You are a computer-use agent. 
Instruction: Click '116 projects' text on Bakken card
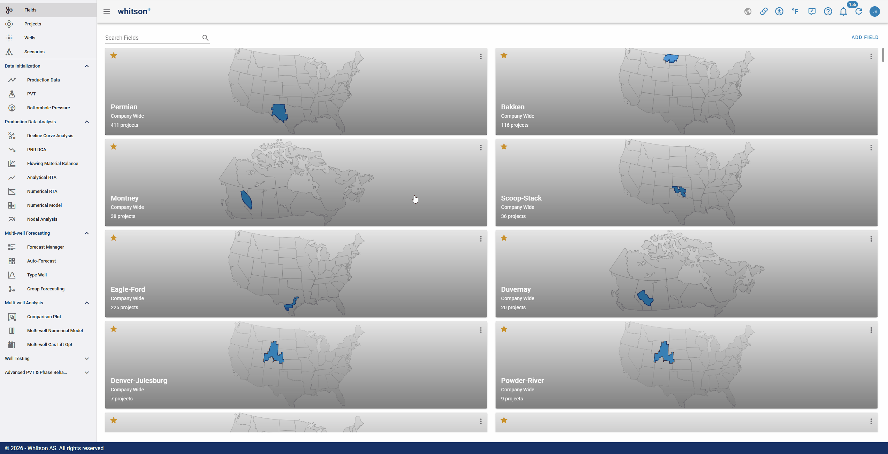click(x=515, y=125)
